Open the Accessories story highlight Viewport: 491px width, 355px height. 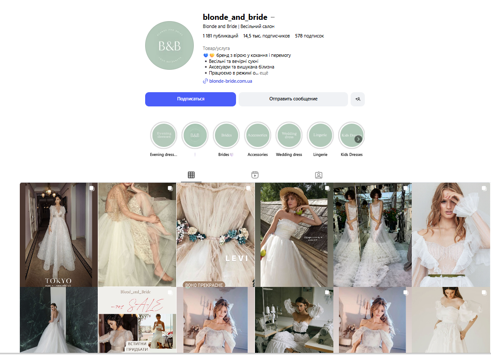pos(258,135)
